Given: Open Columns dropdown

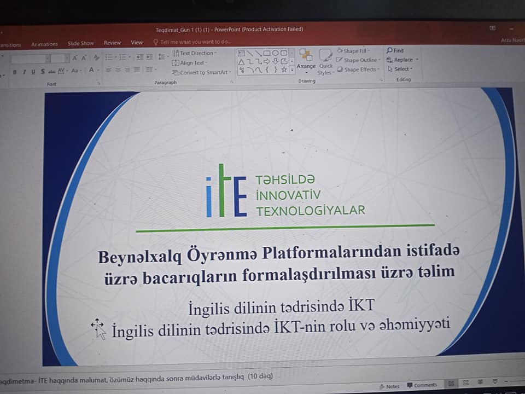Looking at the screenshot, I should [x=151, y=69].
